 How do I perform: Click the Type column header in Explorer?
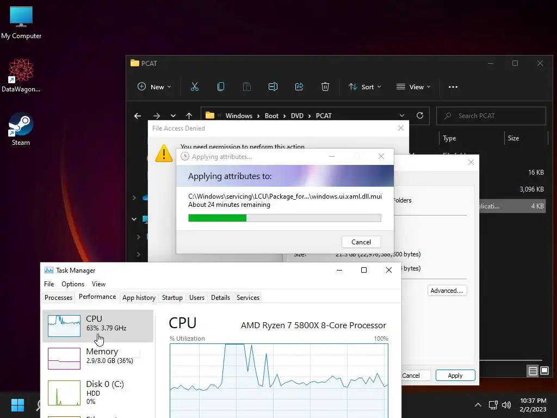coord(472,138)
